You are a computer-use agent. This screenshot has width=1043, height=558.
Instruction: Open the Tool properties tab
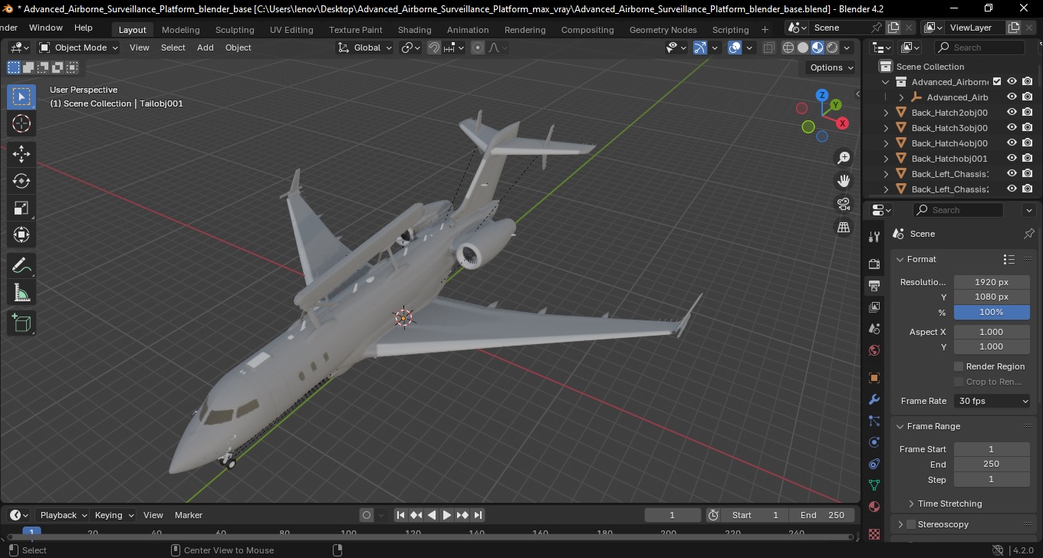point(874,236)
